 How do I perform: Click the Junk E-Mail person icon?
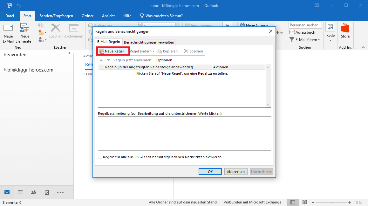[42, 40]
